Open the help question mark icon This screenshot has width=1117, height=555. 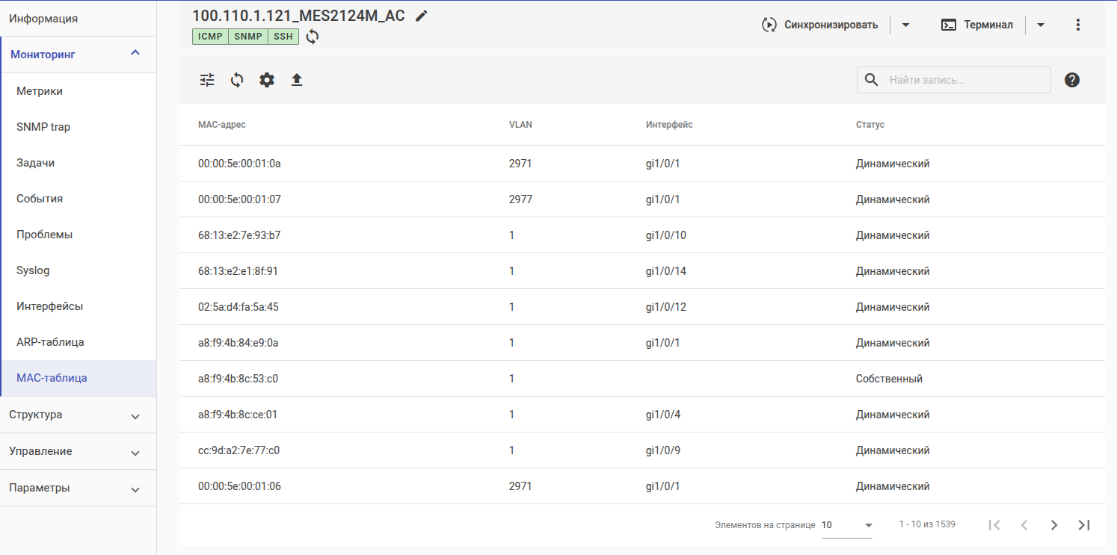(1072, 80)
